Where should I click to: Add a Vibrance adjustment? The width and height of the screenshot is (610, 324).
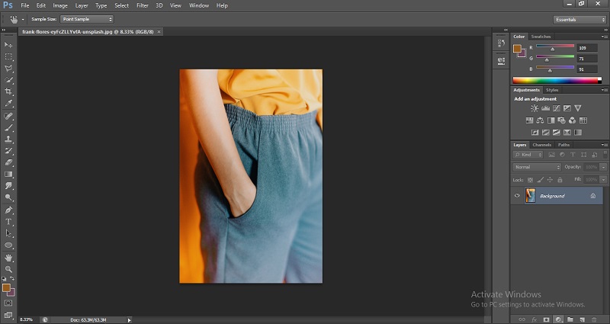[x=578, y=108]
